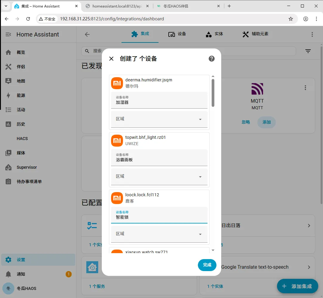323x298 pixels.
Task: Open 伴侣 in the sidebar
Action: pos(38,67)
